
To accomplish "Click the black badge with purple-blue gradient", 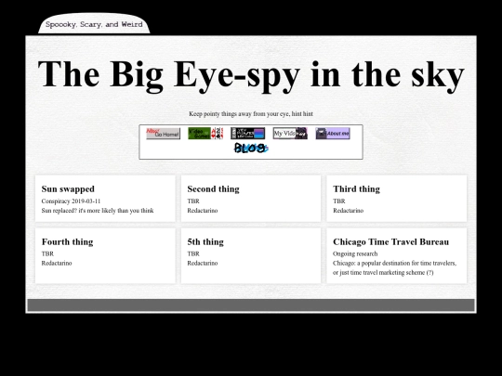I will [x=248, y=134].
